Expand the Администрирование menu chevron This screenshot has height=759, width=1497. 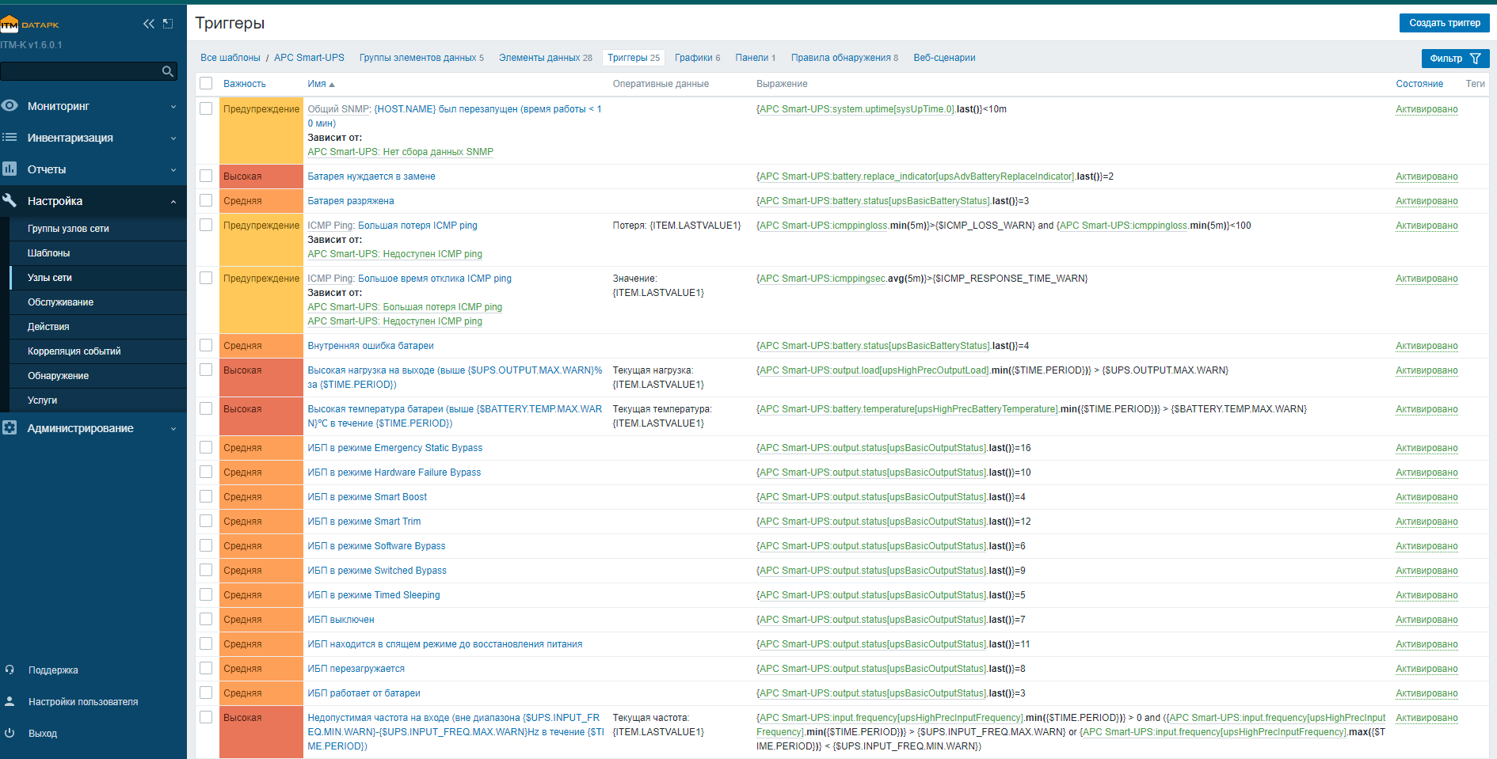[x=173, y=428]
